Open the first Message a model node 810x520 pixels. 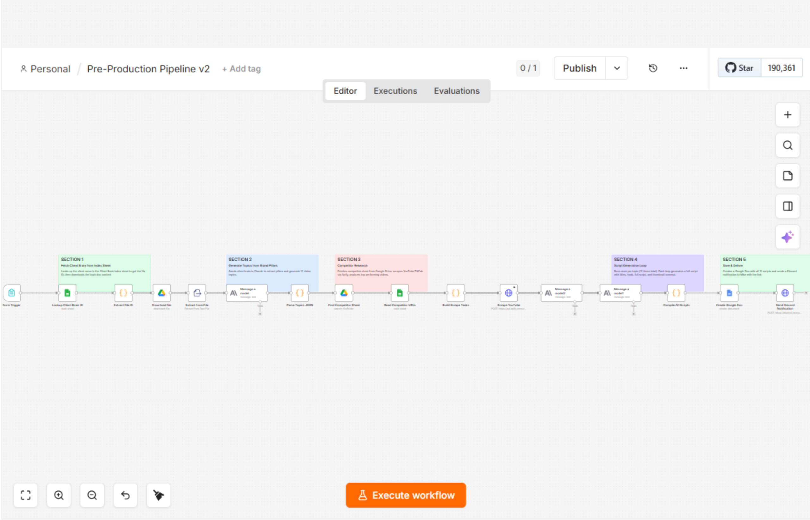[247, 293]
